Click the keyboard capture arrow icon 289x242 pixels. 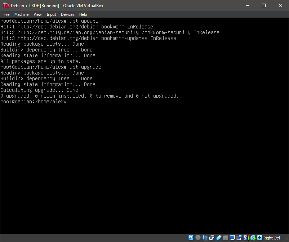coord(259,238)
